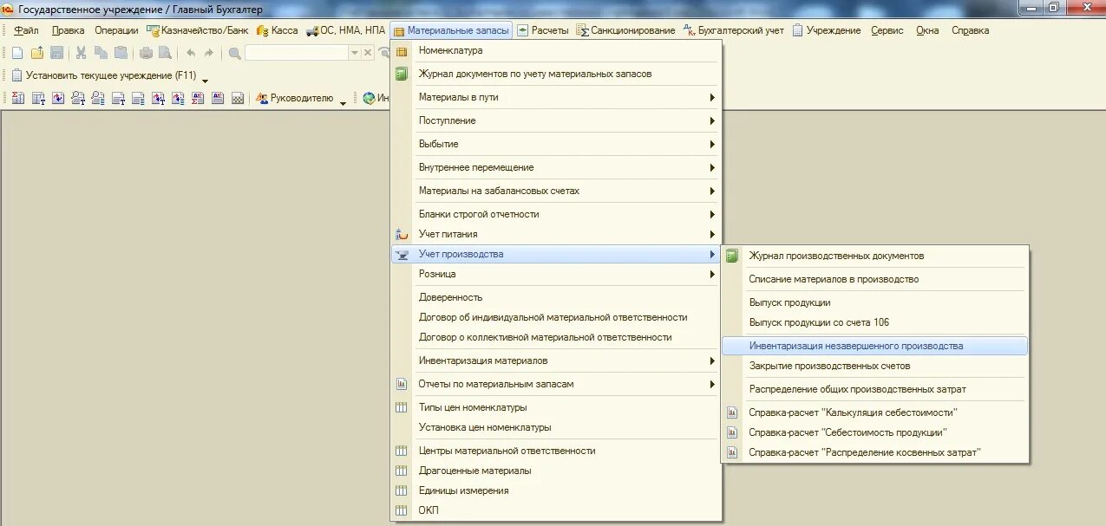This screenshot has height=526, width=1106.
Task: Clear the search field with the X button
Action: pos(368,53)
